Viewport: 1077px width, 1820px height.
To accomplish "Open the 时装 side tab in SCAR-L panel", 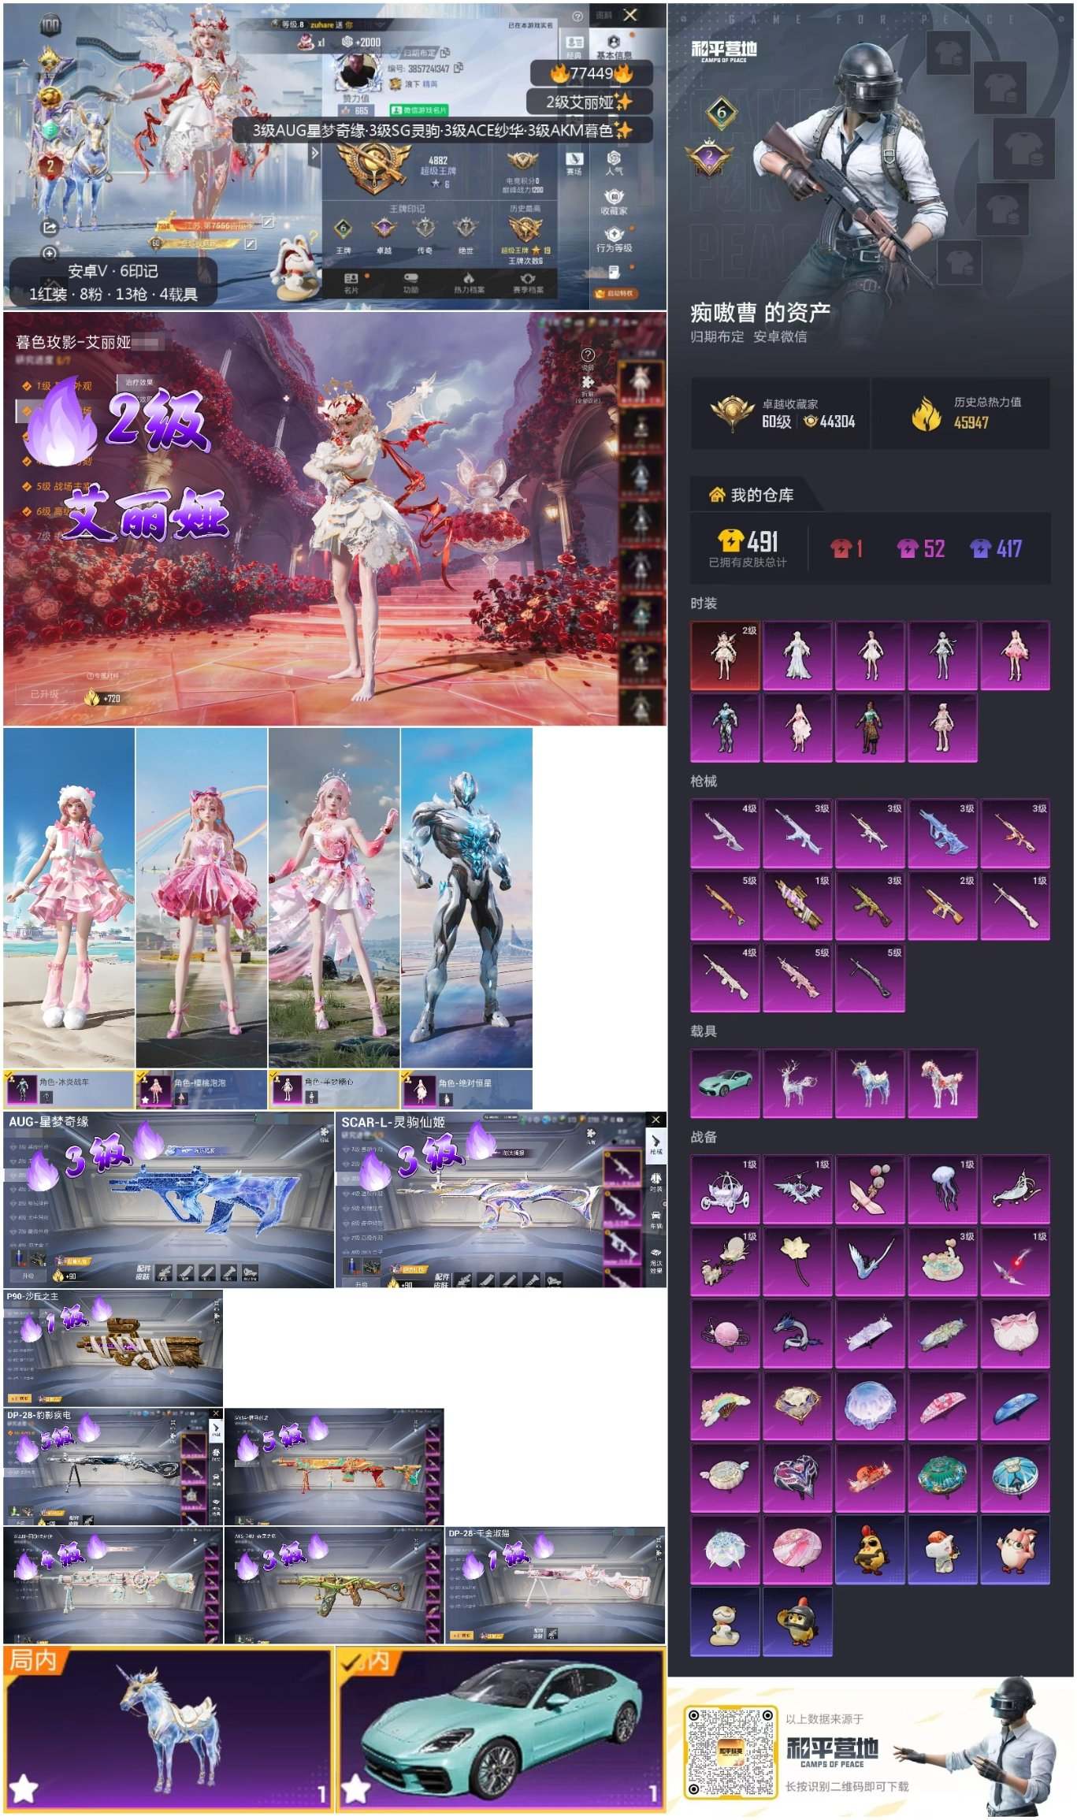I will point(655,1183).
